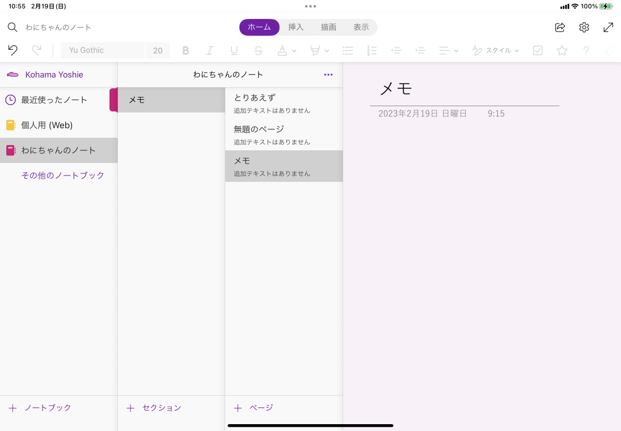Screen dimensions: 621x431
Task: Edit the メモ page title
Action: pyautogui.click(x=396, y=89)
